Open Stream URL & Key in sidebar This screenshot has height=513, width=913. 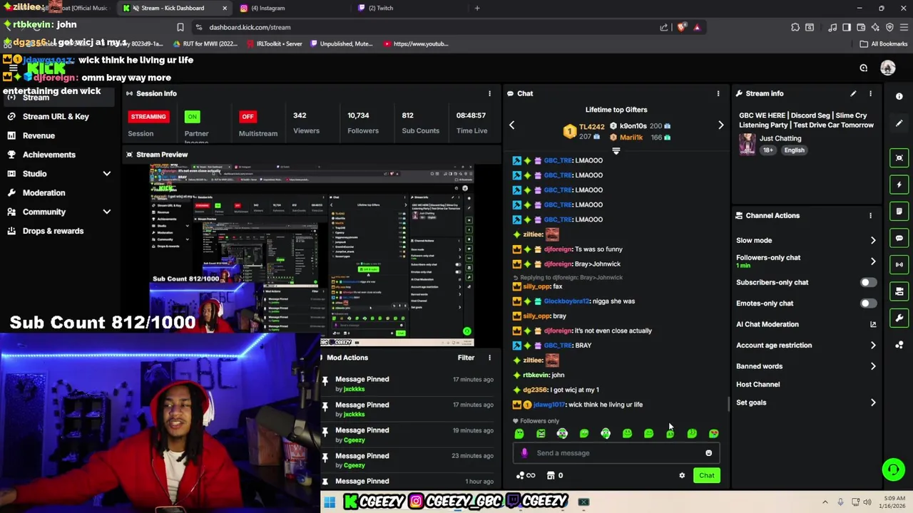56,116
